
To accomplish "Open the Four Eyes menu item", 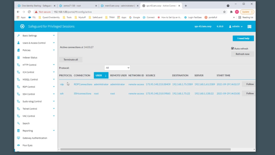I will (x=27, y=146).
